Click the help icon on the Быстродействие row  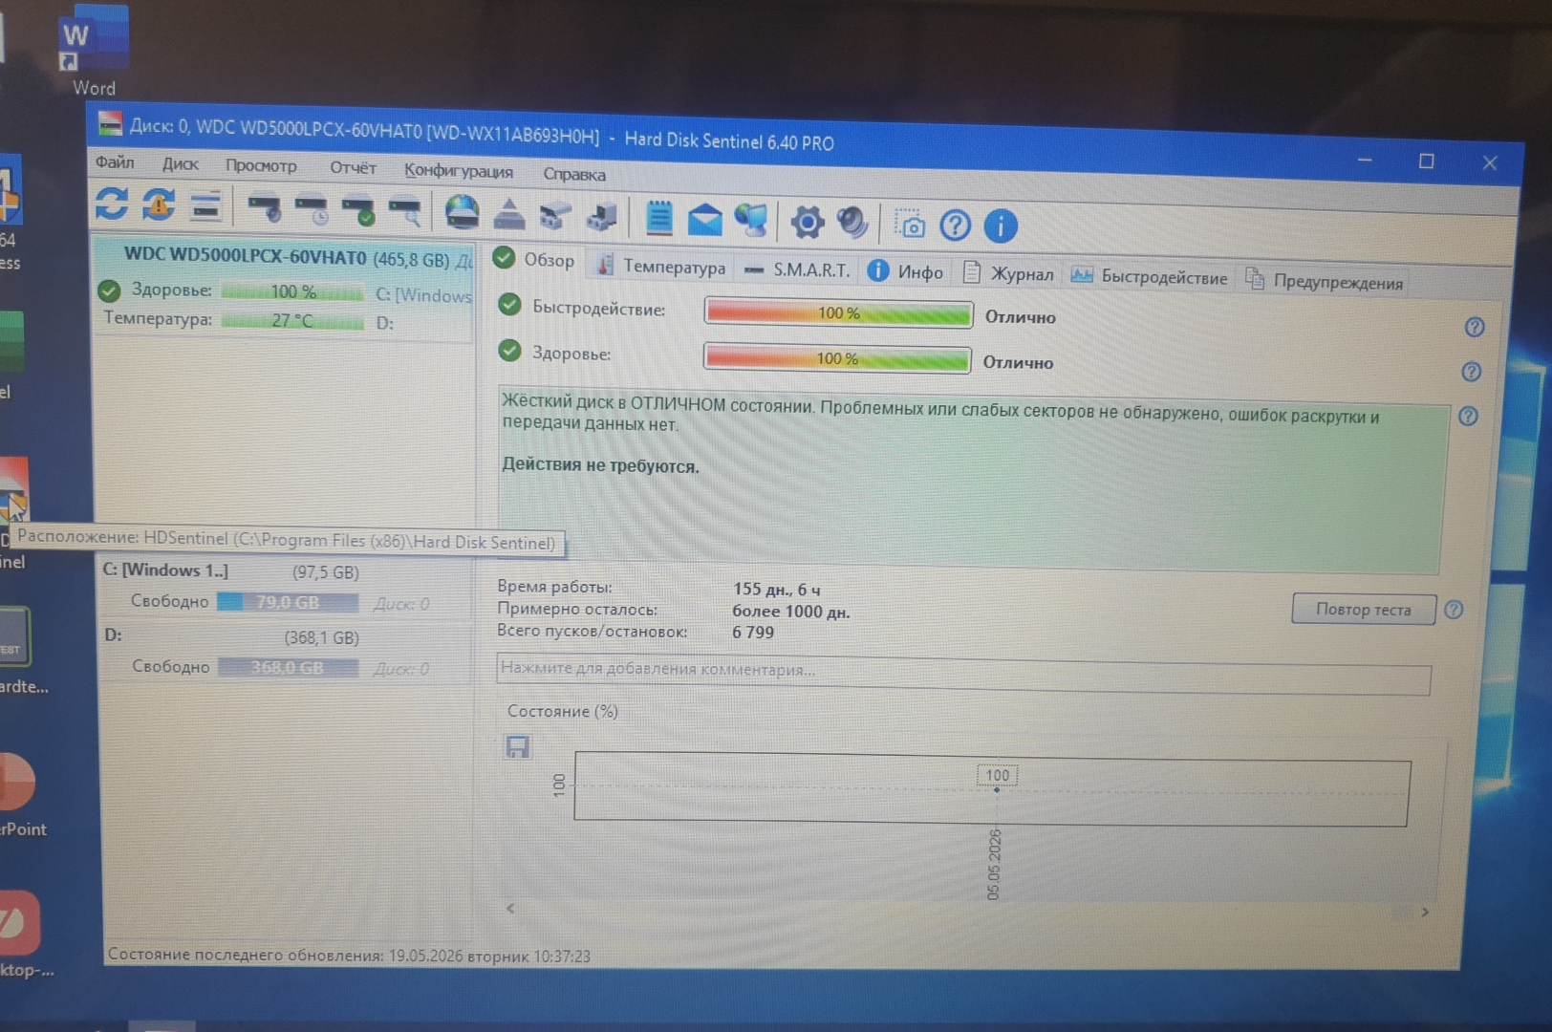pos(1475,328)
